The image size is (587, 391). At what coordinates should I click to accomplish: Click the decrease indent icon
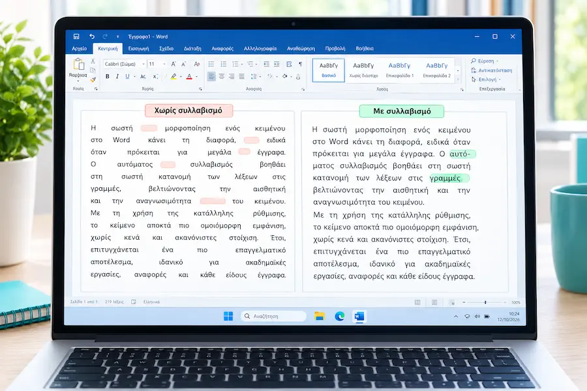coord(266,64)
